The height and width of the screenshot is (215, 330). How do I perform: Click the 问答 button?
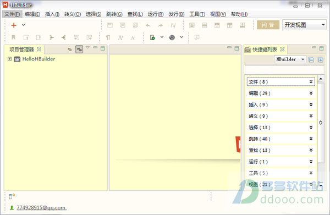[268, 25]
